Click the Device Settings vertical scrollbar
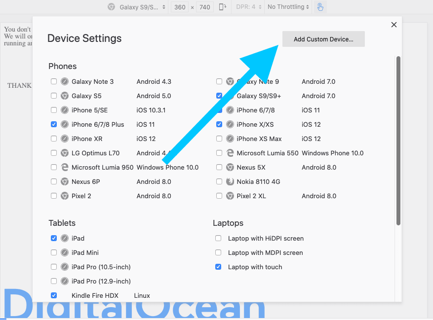 click(398, 141)
